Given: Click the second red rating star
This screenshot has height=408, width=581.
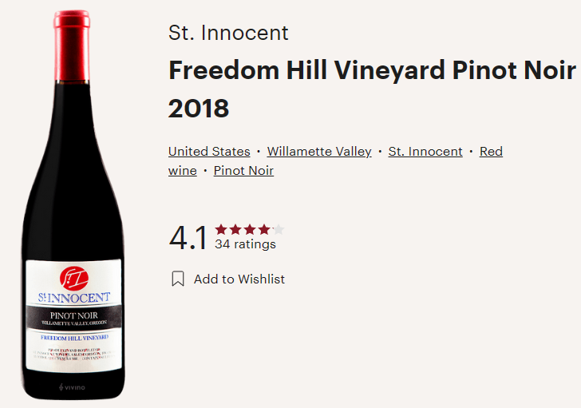Looking at the screenshot, I should [x=235, y=229].
